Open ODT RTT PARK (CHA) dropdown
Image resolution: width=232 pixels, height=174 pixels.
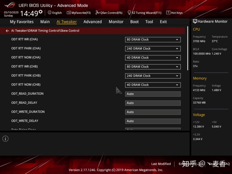point(153,49)
